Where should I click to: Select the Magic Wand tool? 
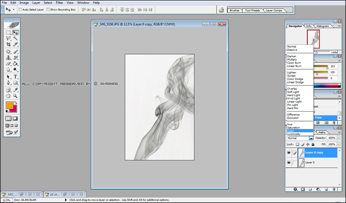click(x=15, y=39)
